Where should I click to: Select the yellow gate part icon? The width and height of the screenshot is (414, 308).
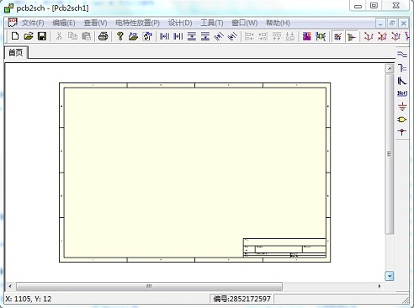pos(402,119)
